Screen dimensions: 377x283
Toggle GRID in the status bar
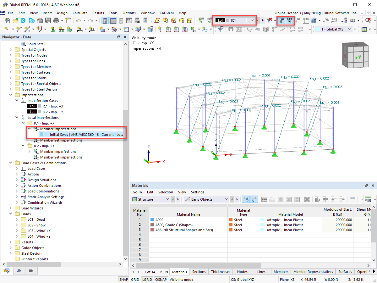pyautogui.click(x=135, y=279)
